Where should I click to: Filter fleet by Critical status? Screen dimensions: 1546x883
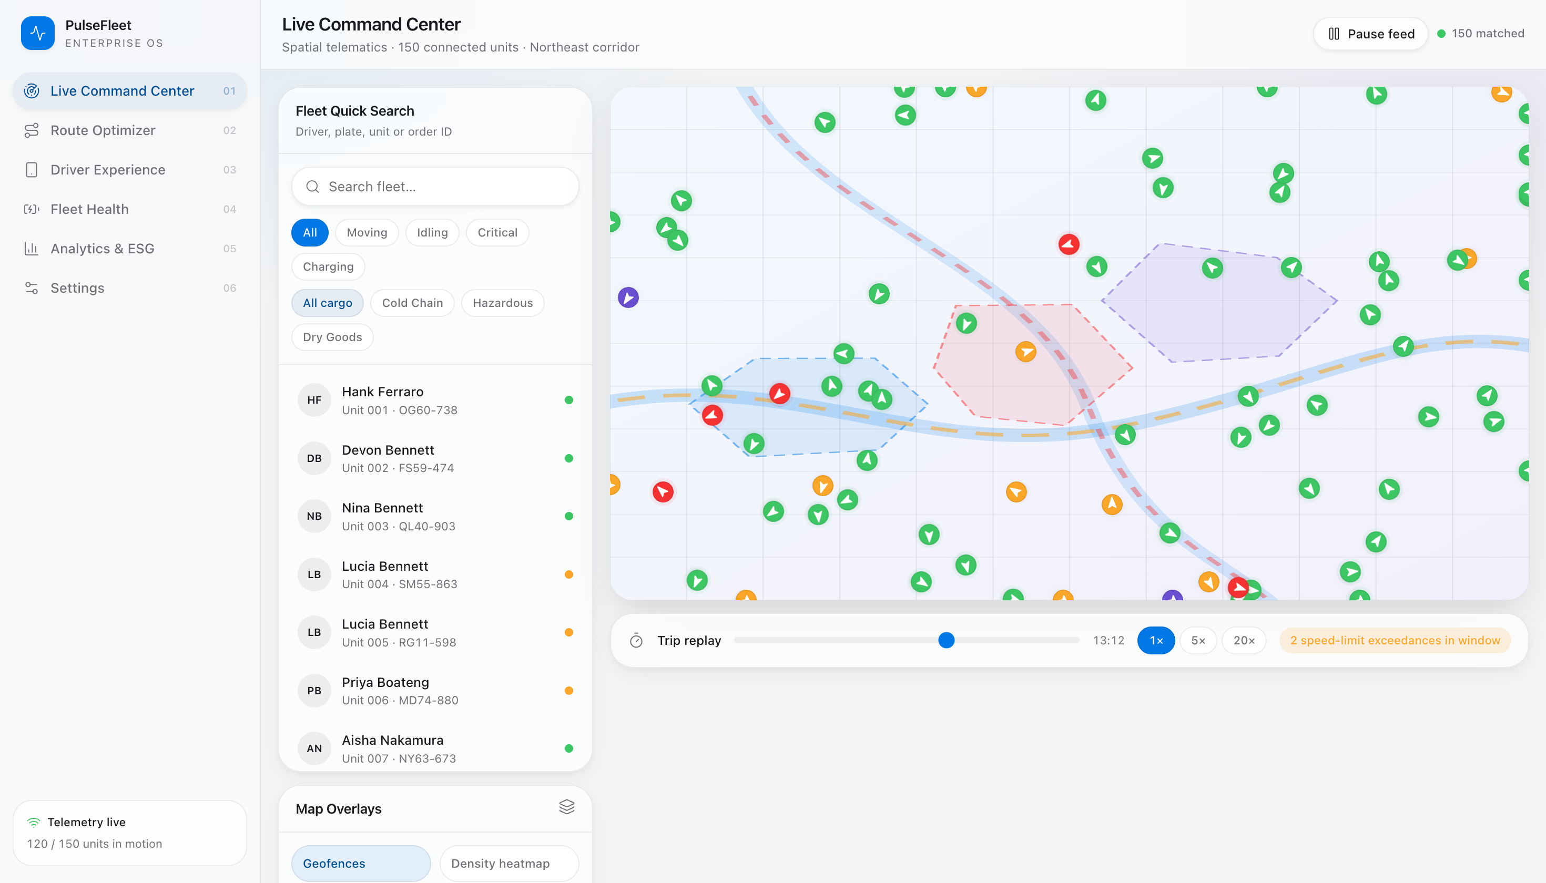pos(497,233)
